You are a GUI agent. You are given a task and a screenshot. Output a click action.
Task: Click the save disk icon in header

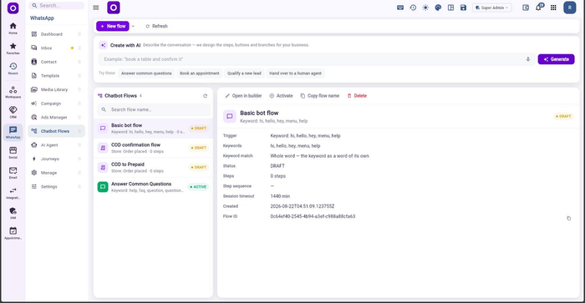click(463, 8)
